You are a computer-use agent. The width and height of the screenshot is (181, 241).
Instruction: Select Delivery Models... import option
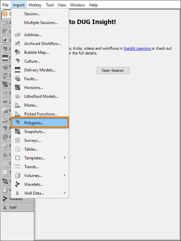tap(40, 70)
